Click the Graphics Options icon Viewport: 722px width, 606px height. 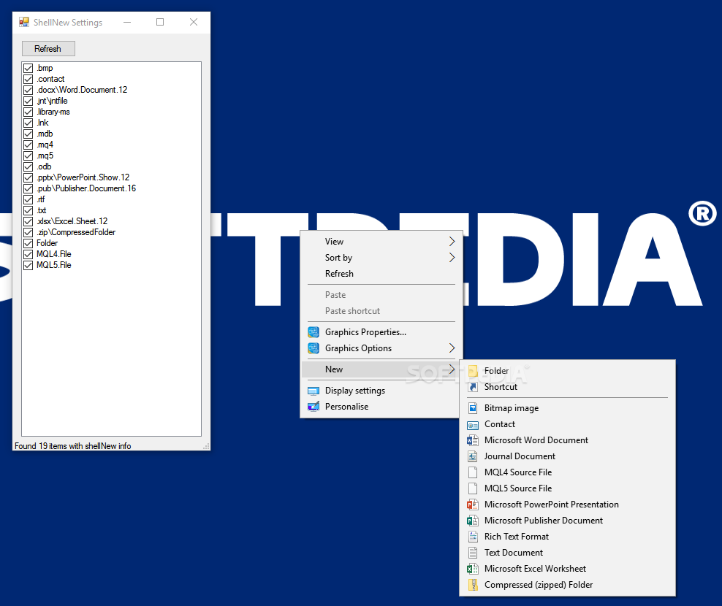click(313, 348)
